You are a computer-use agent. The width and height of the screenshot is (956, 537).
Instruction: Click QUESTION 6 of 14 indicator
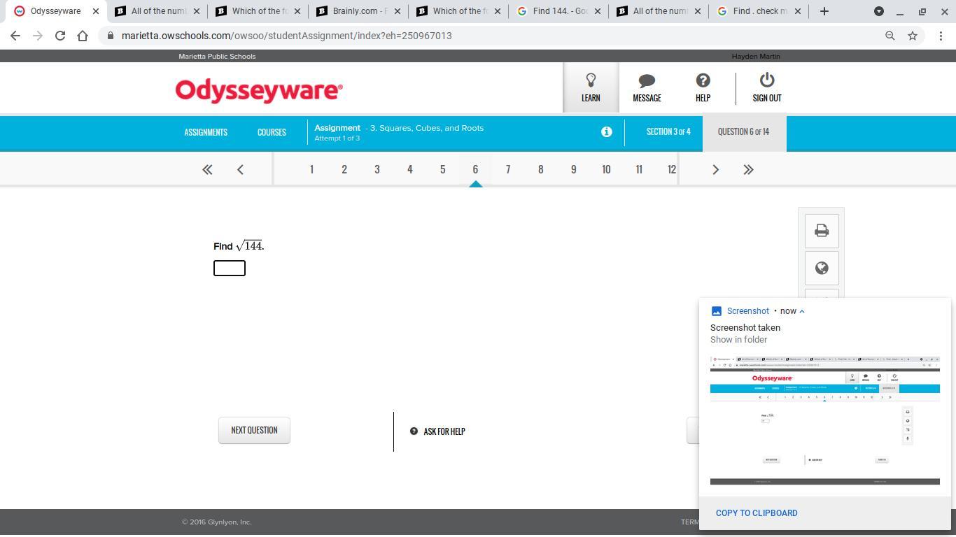[x=744, y=131]
